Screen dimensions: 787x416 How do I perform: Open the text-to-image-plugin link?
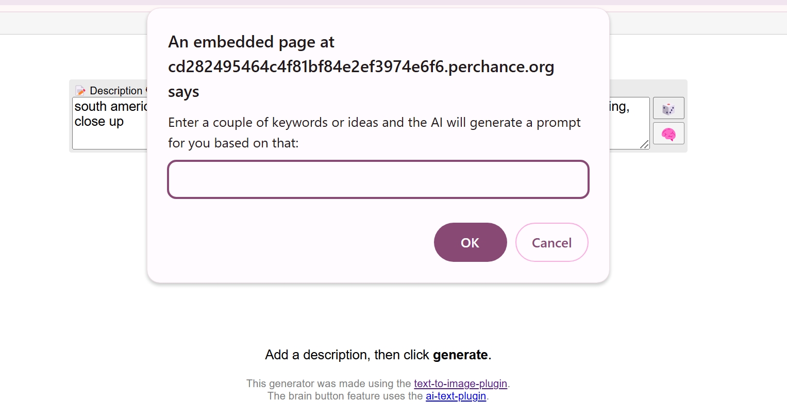point(460,384)
